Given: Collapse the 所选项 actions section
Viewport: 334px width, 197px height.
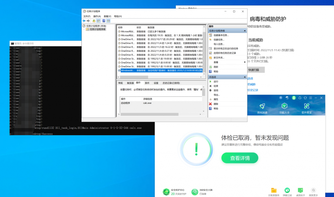Looking at the screenshot, I should (x=245, y=77).
